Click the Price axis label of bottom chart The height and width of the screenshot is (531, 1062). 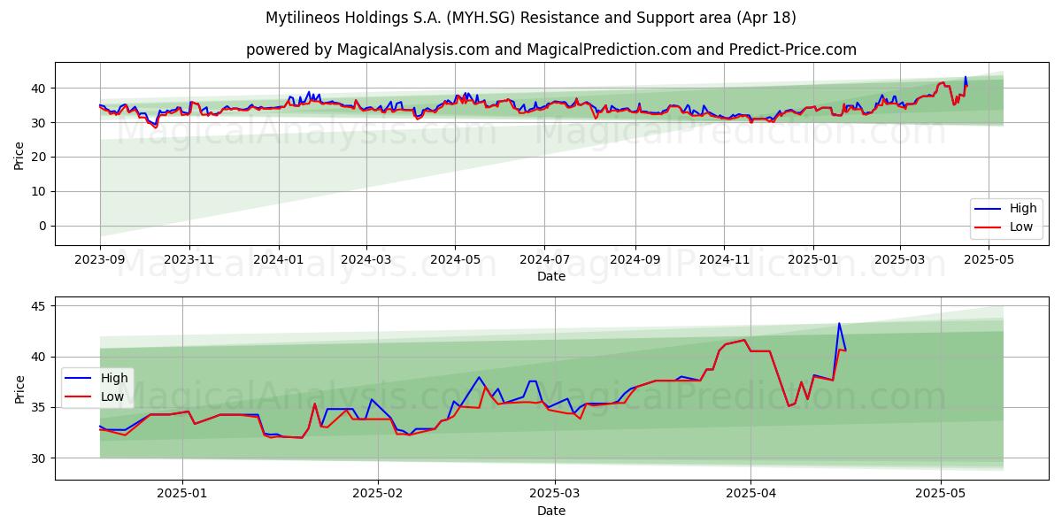coord(19,388)
